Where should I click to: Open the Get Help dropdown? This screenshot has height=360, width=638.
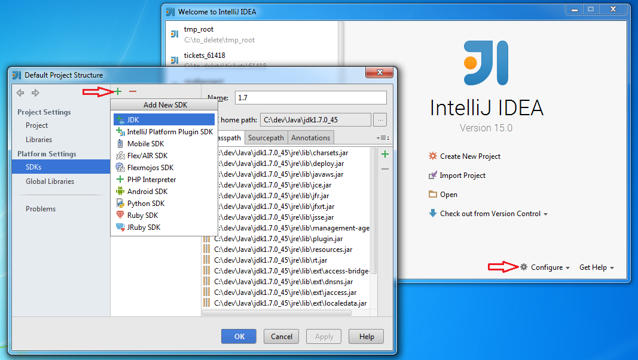597,267
